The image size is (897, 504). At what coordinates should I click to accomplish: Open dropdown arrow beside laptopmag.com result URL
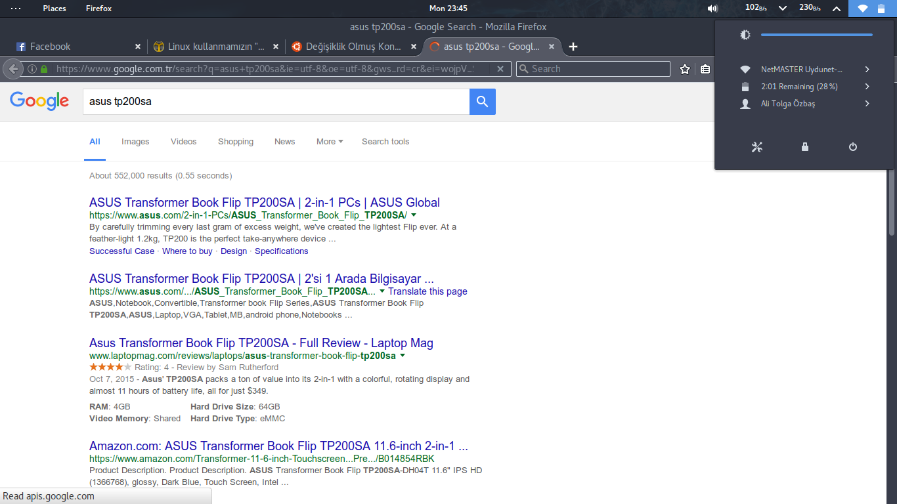point(403,356)
